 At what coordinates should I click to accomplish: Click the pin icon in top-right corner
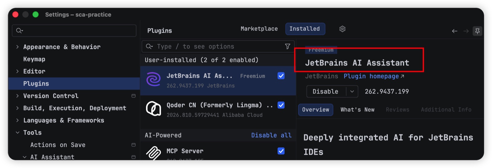click(x=477, y=31)
